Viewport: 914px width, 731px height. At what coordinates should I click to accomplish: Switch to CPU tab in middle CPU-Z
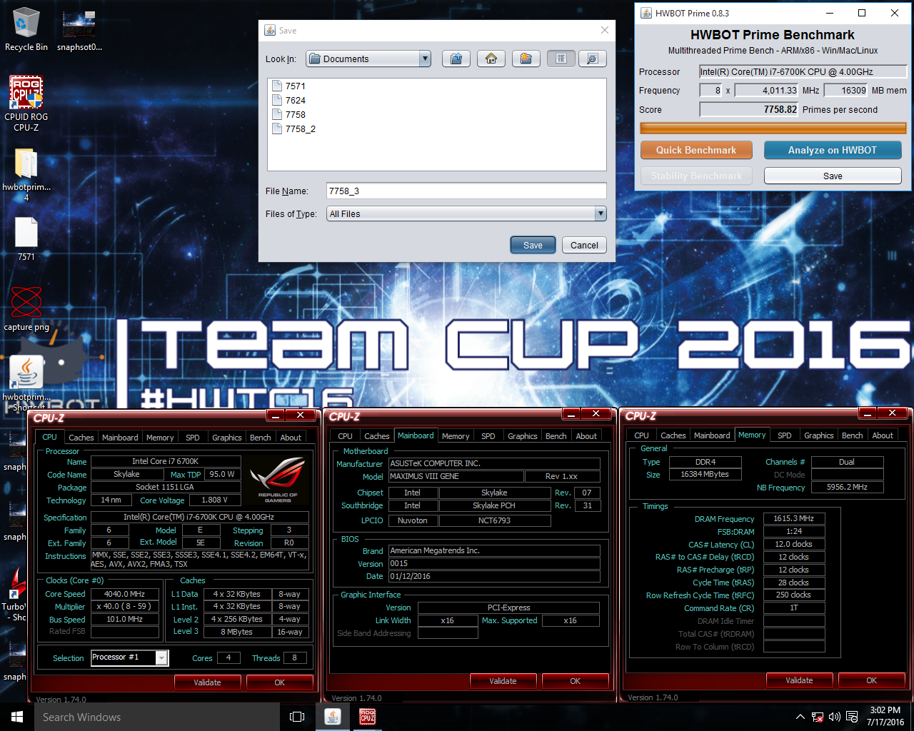point(346,436)
